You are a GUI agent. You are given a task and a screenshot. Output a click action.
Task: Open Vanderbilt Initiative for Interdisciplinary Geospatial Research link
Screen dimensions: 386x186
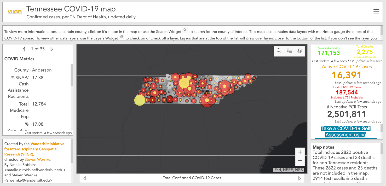click(34, 149)
